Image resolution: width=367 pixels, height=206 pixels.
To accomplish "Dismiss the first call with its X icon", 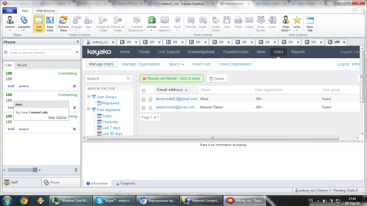I will pos(74,86).
